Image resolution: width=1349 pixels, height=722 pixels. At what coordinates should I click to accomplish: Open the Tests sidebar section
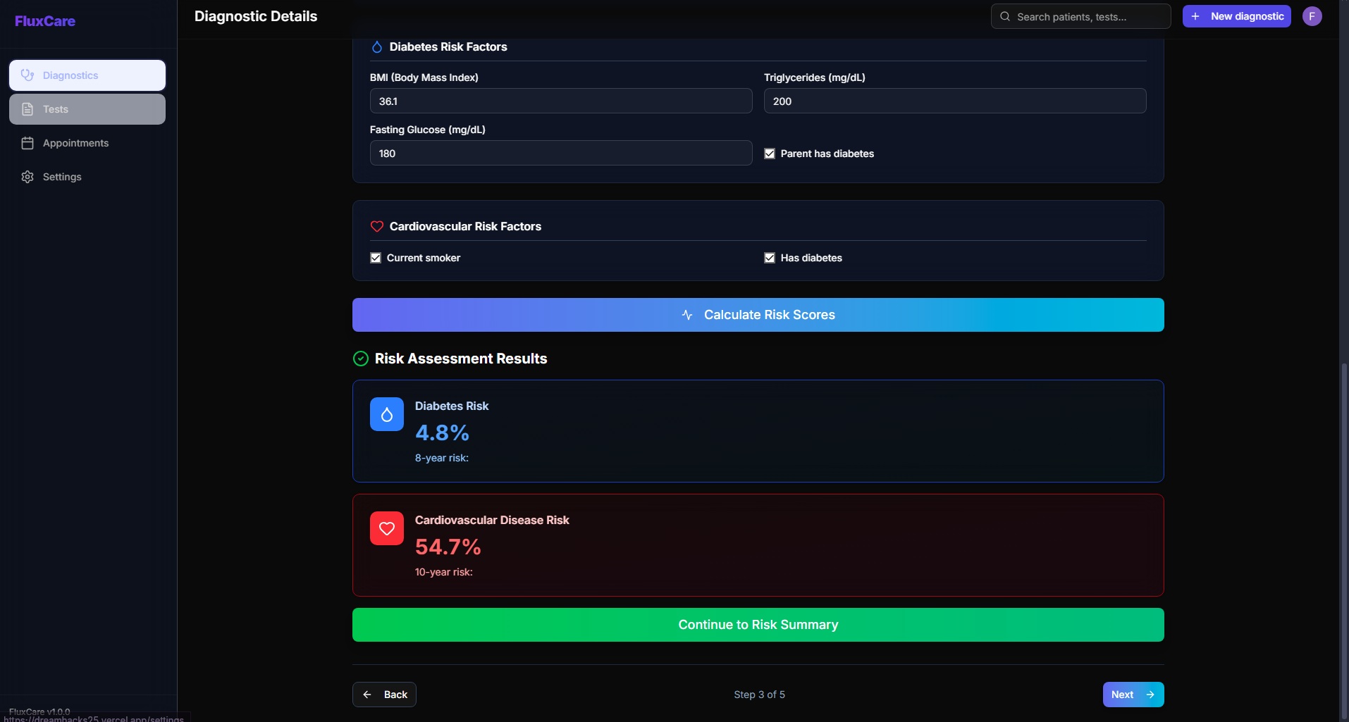click(87, 109)
